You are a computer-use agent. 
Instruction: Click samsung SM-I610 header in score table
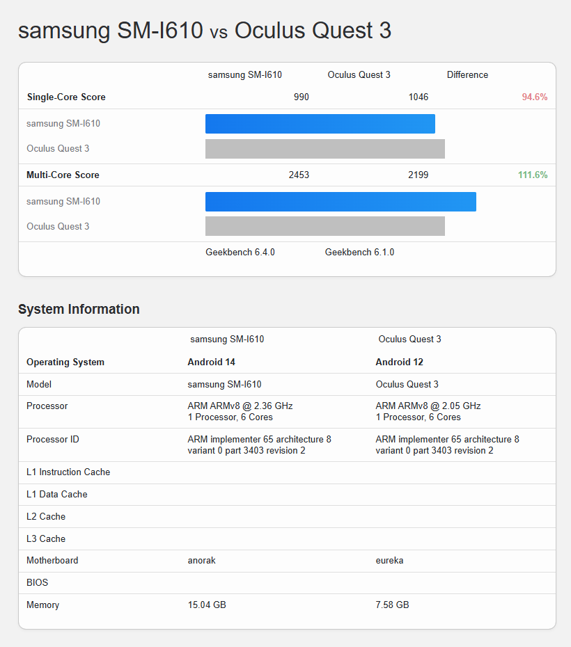[245, 74]
